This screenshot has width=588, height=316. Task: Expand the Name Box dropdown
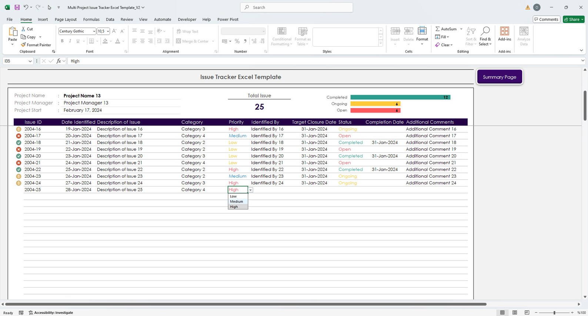point(30,61)
